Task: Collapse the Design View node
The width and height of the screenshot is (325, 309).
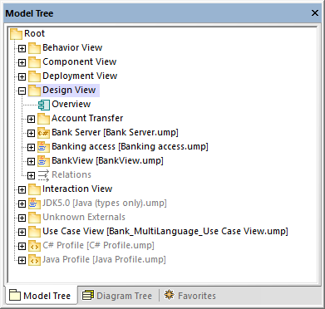Action: (x=22, y=91)
